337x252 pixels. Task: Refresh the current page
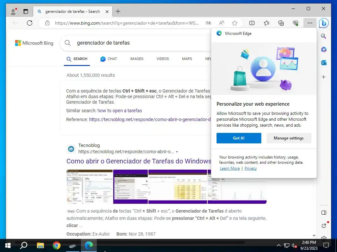30,23
